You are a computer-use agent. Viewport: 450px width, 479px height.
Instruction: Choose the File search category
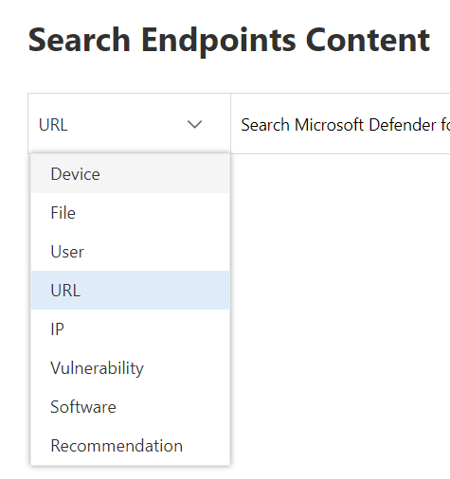coord(130,213)
